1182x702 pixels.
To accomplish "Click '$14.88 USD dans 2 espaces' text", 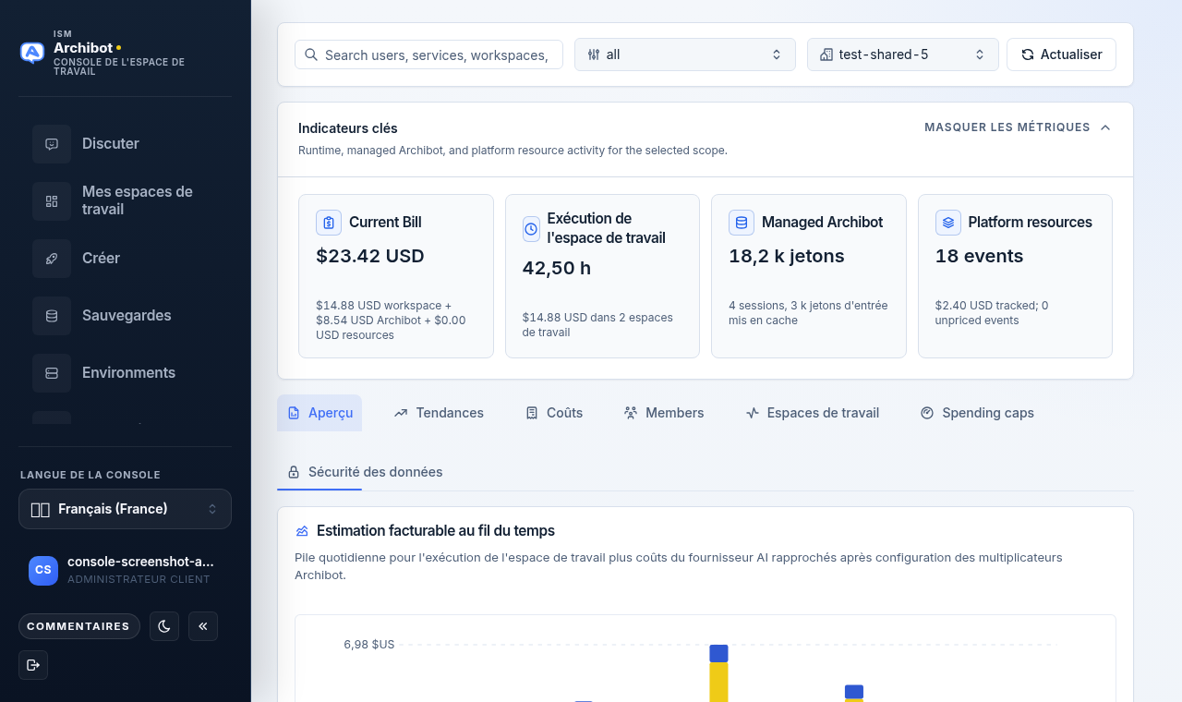I will [597, 325].
